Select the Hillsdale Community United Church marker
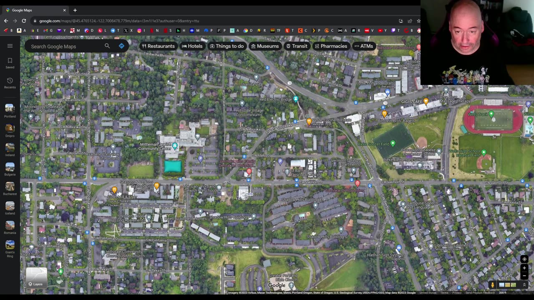 pyautogui.click(x=103, y=253)
